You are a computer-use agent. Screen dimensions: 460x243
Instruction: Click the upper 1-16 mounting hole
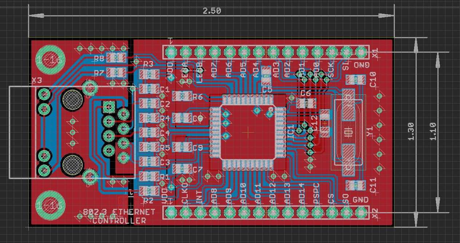click(x=50, y=60)
